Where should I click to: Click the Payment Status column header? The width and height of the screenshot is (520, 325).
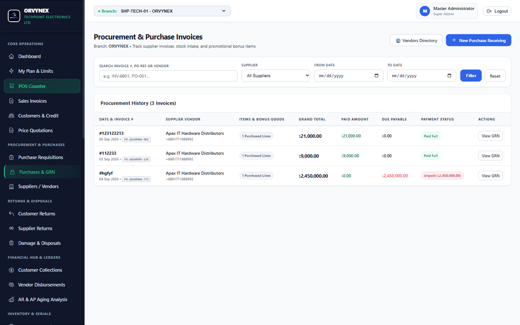(x=437, y=119)
